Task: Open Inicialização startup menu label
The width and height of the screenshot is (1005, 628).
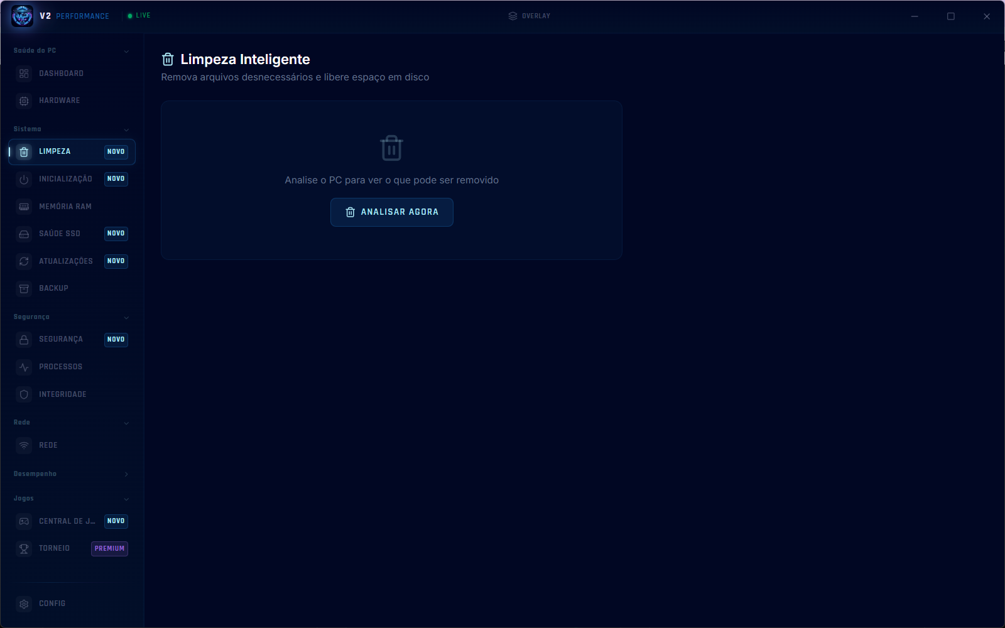Action: (x=66, y=179)
